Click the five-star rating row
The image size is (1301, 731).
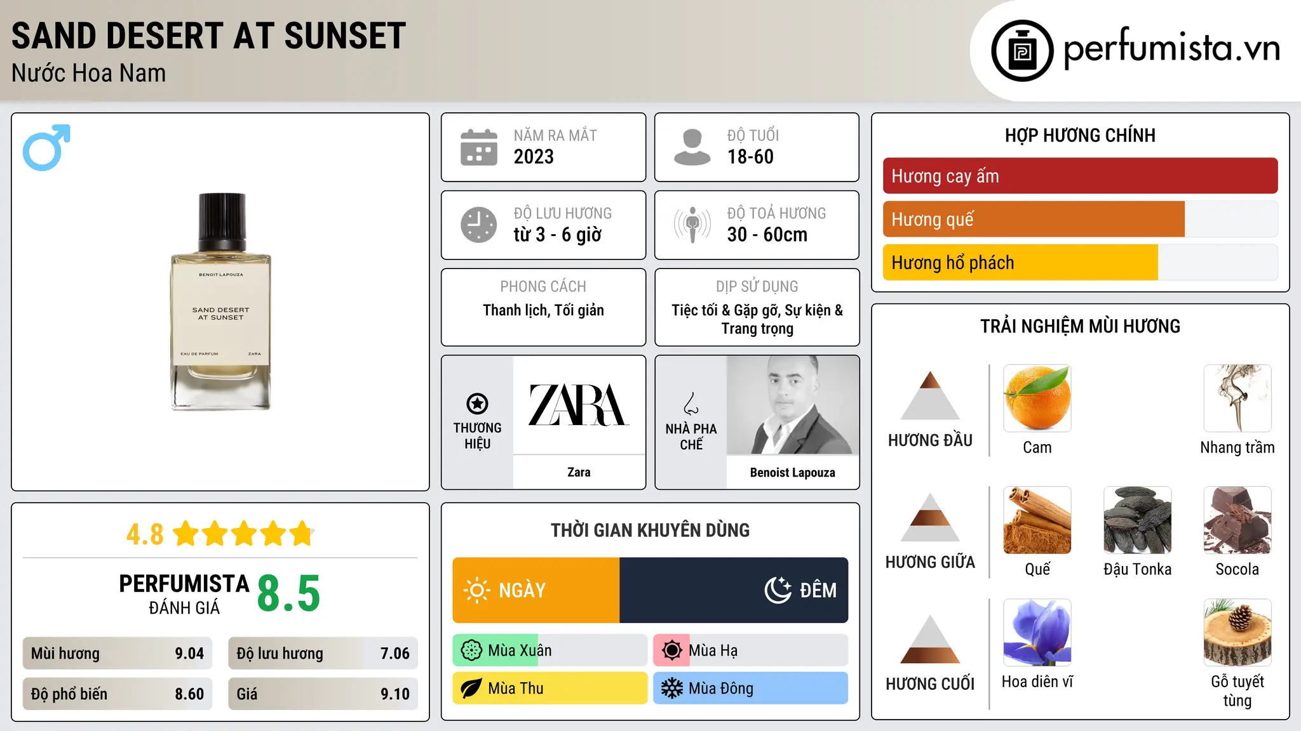(243, 534)
